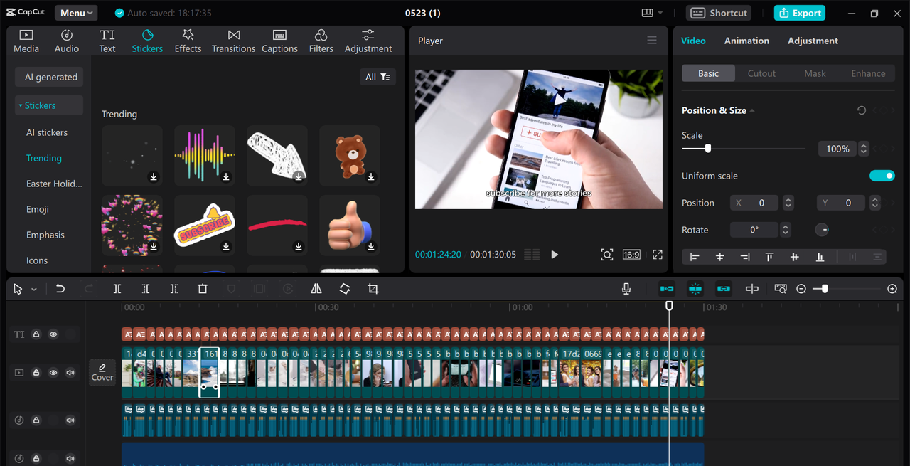Image resolution: width=910 pixels, height=466 pixels.
Task: Click the Mirror flip icon
Action: [x=316, y=289]
